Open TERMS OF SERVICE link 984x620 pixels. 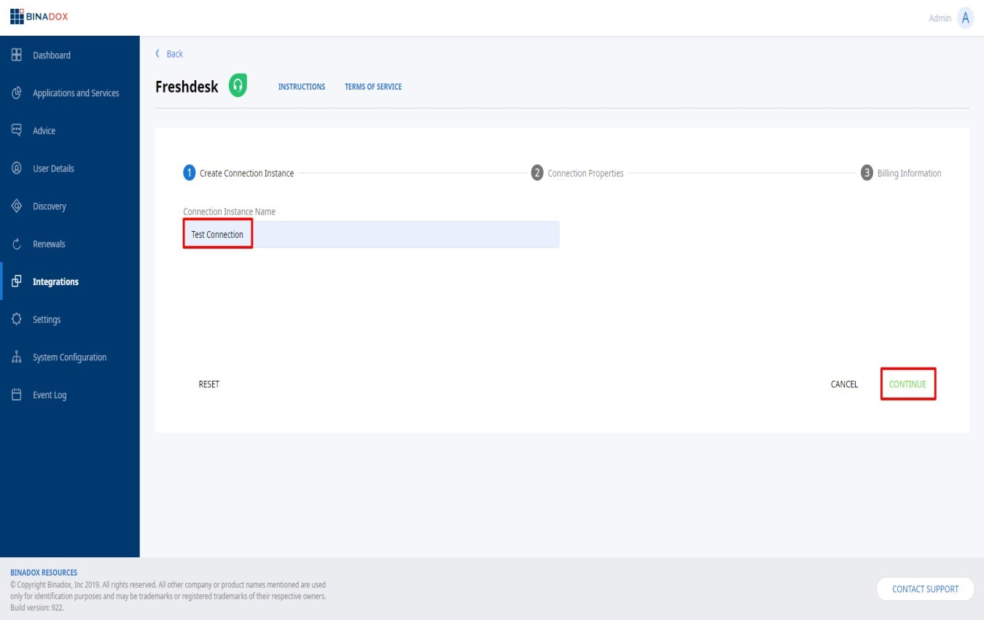click(373, 87)
